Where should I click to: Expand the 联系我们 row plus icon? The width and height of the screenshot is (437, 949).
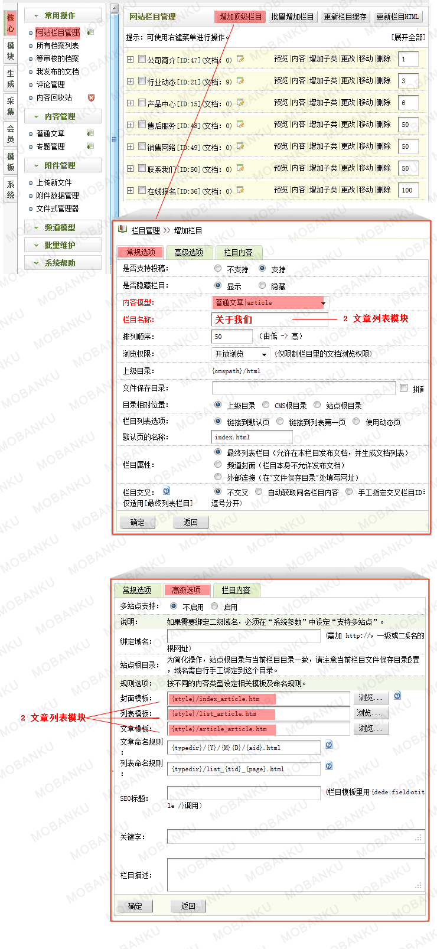pyautogui.click(x=130, y=168)
